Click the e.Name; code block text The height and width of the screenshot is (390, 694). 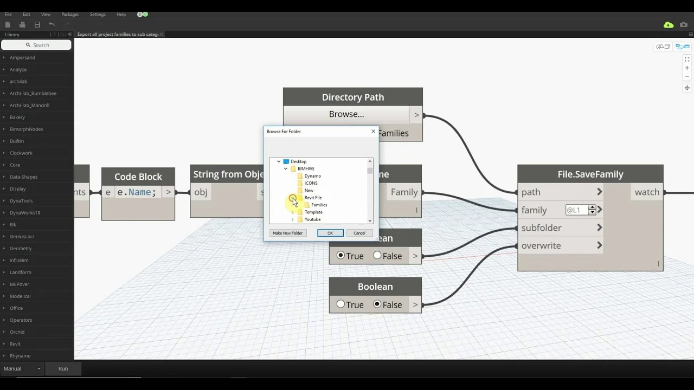coord(137,192)
